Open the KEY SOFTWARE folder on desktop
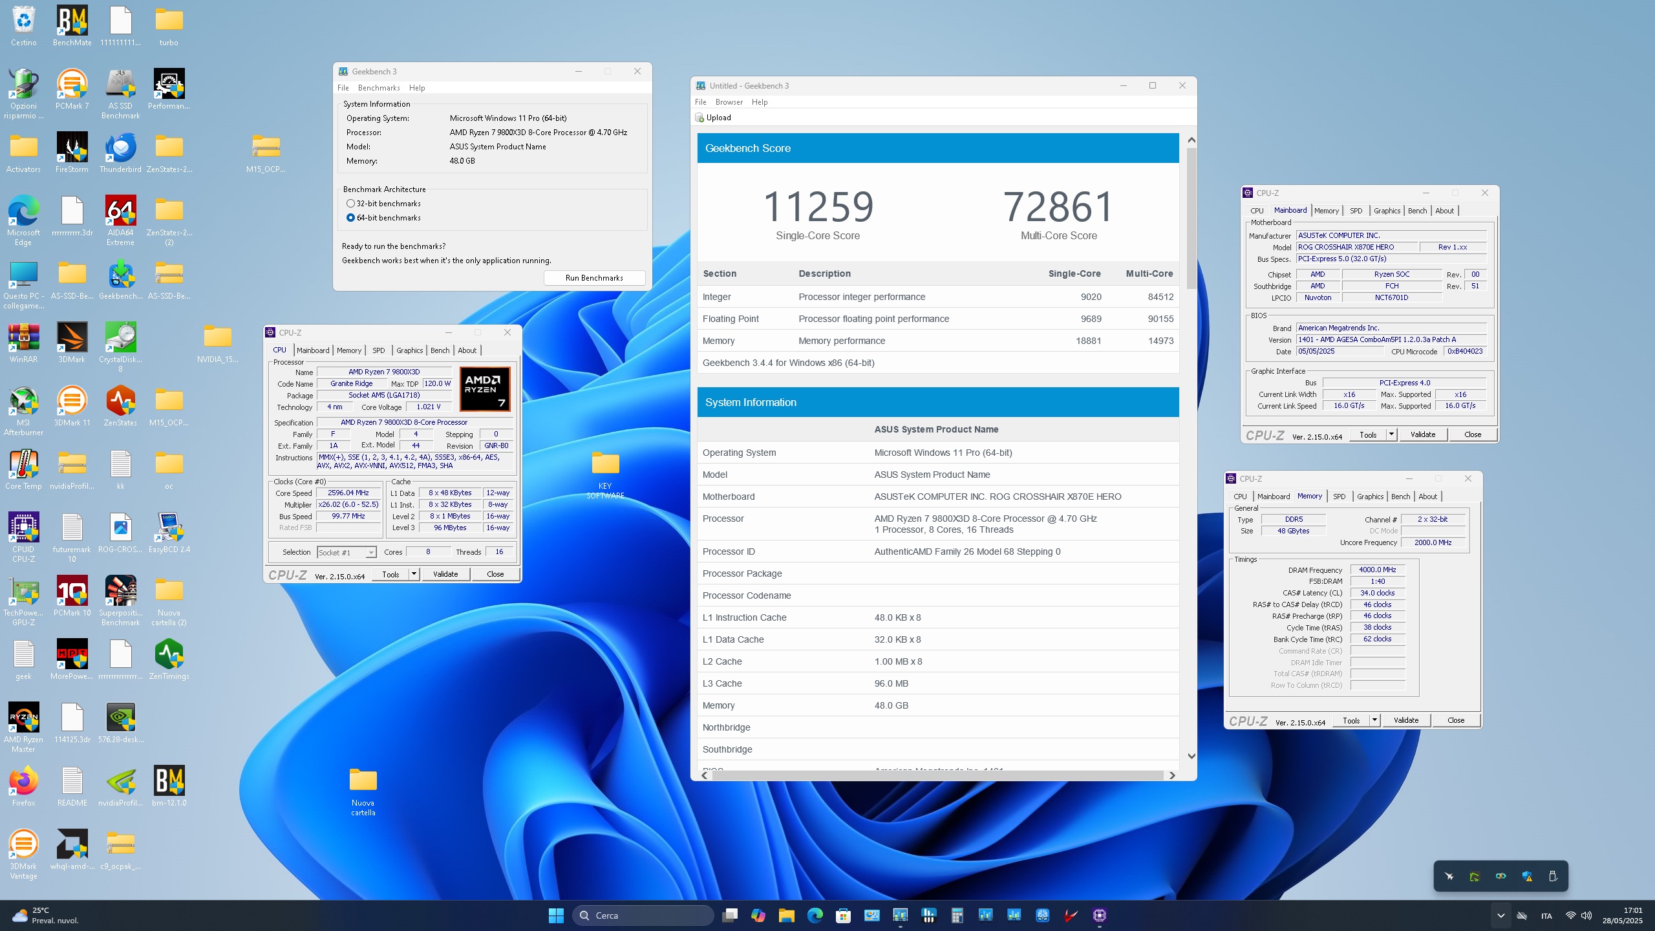 (x=605, y=474)
